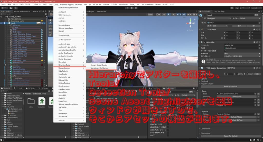Collapse the Transform component foldout

click(x=200, y=29)
